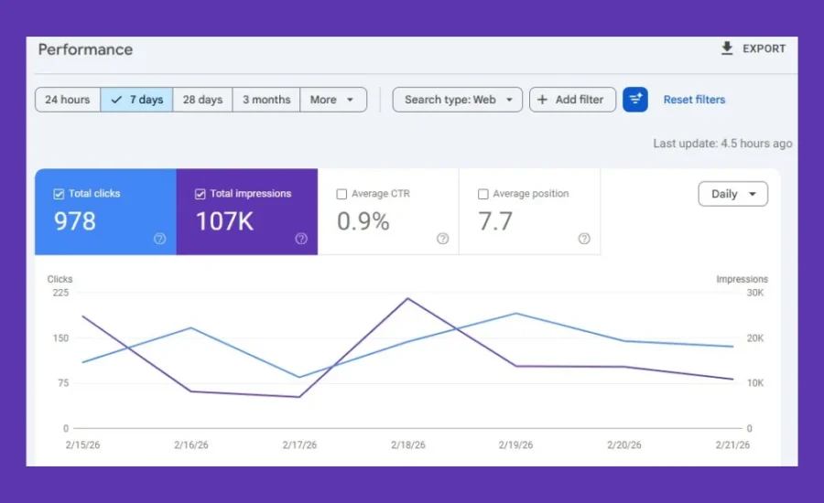Select the 3 months date range
This screenshot has height=503, width=824.
(266, 100)
